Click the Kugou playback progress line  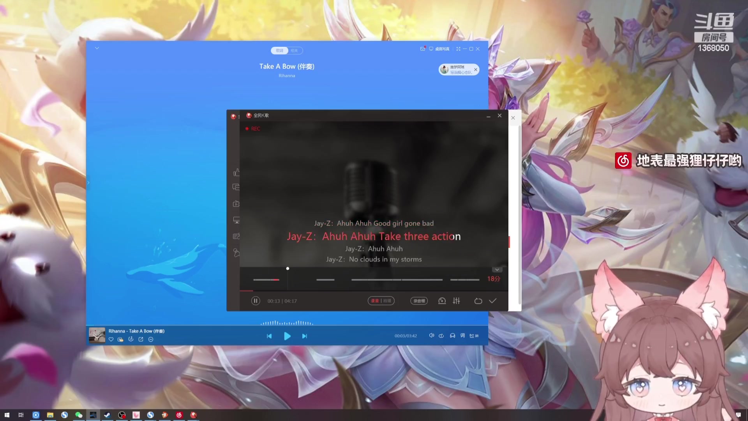[x=287, y=325]
